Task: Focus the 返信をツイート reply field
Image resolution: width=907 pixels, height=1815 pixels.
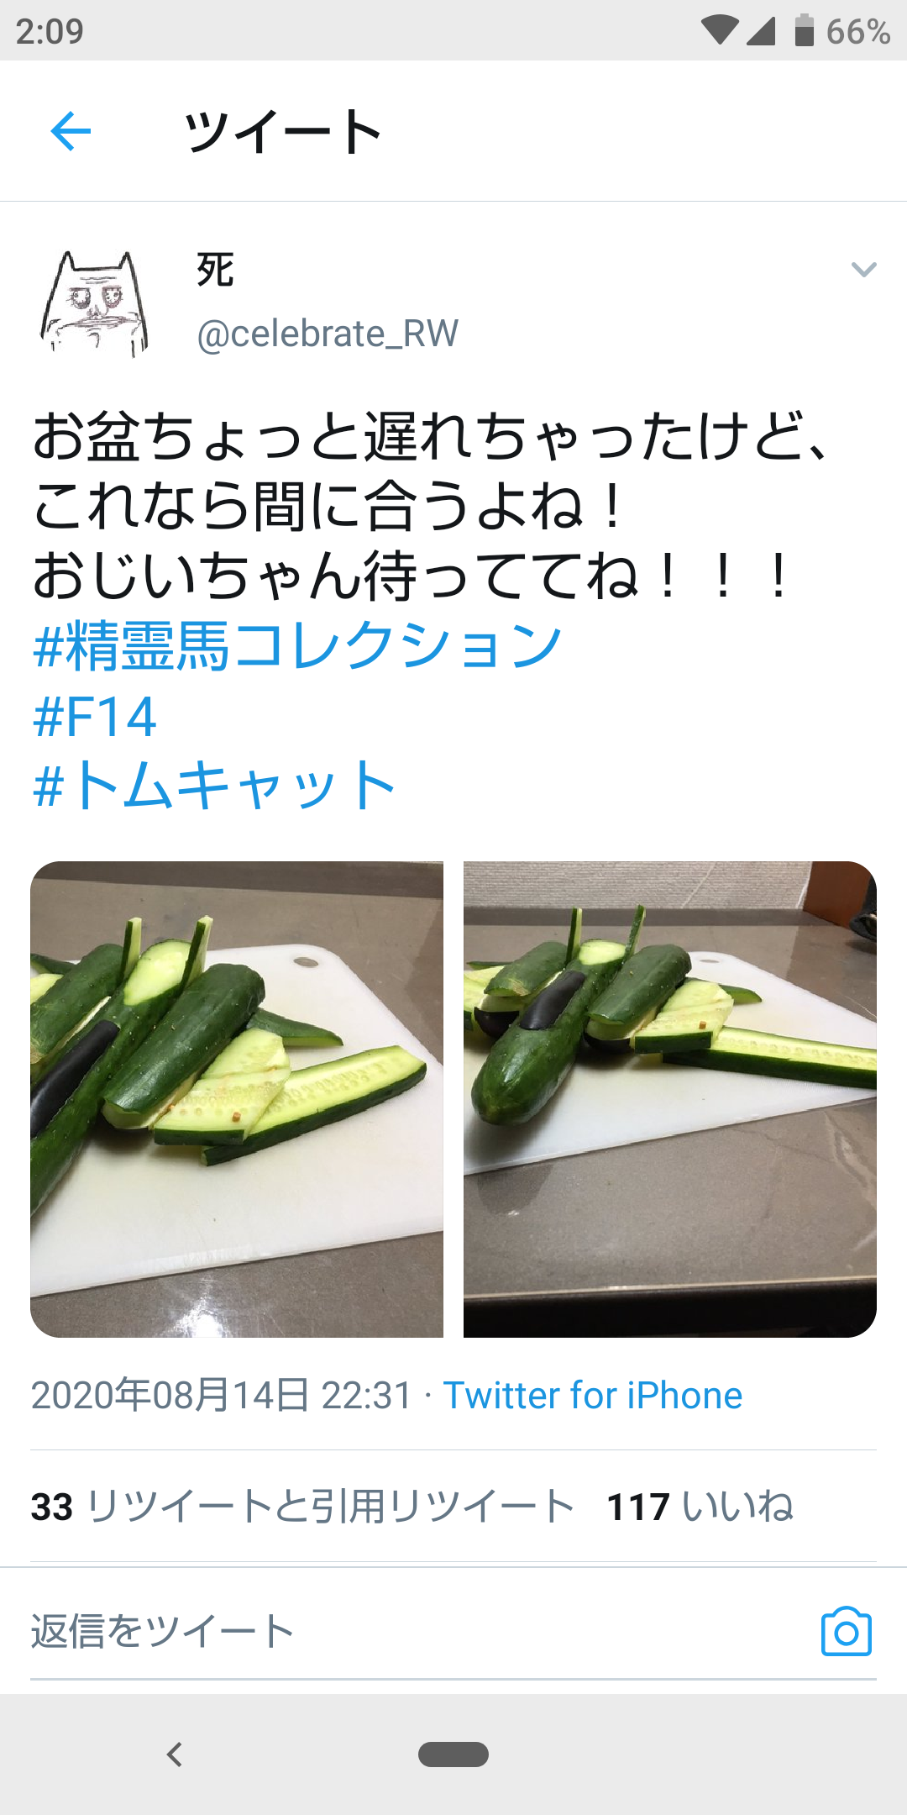Action: [420, 1632]
